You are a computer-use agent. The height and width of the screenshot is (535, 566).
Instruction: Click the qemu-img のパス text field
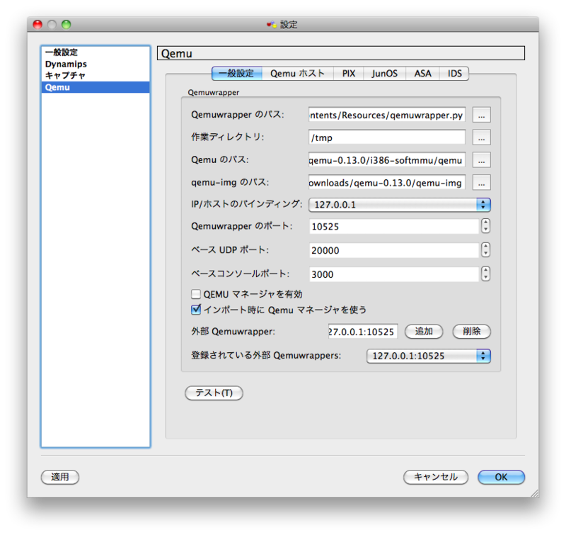coord(387,183)
